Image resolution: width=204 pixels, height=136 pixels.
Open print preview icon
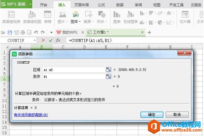tap(30, 32)
